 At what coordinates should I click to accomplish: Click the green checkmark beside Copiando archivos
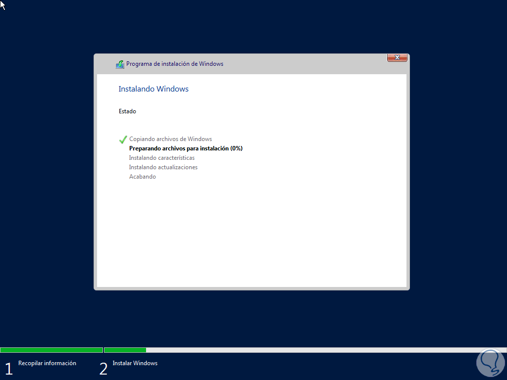[x=123, y=140]
